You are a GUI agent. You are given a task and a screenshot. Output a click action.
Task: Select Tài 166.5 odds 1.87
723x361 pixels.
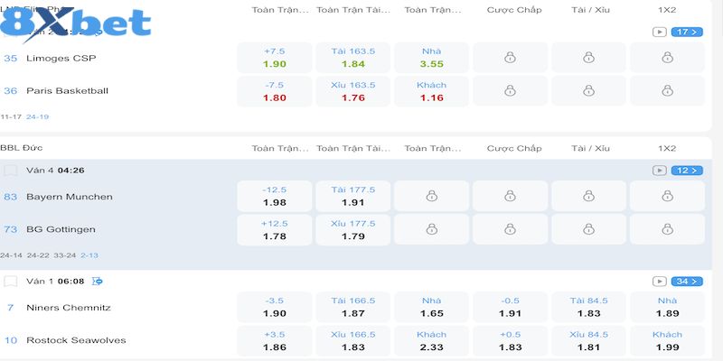pos(353,307)
